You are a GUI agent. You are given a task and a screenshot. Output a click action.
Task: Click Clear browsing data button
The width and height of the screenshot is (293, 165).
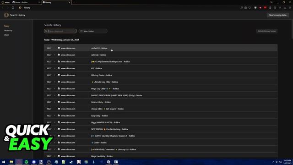click(x=278, y=15)
